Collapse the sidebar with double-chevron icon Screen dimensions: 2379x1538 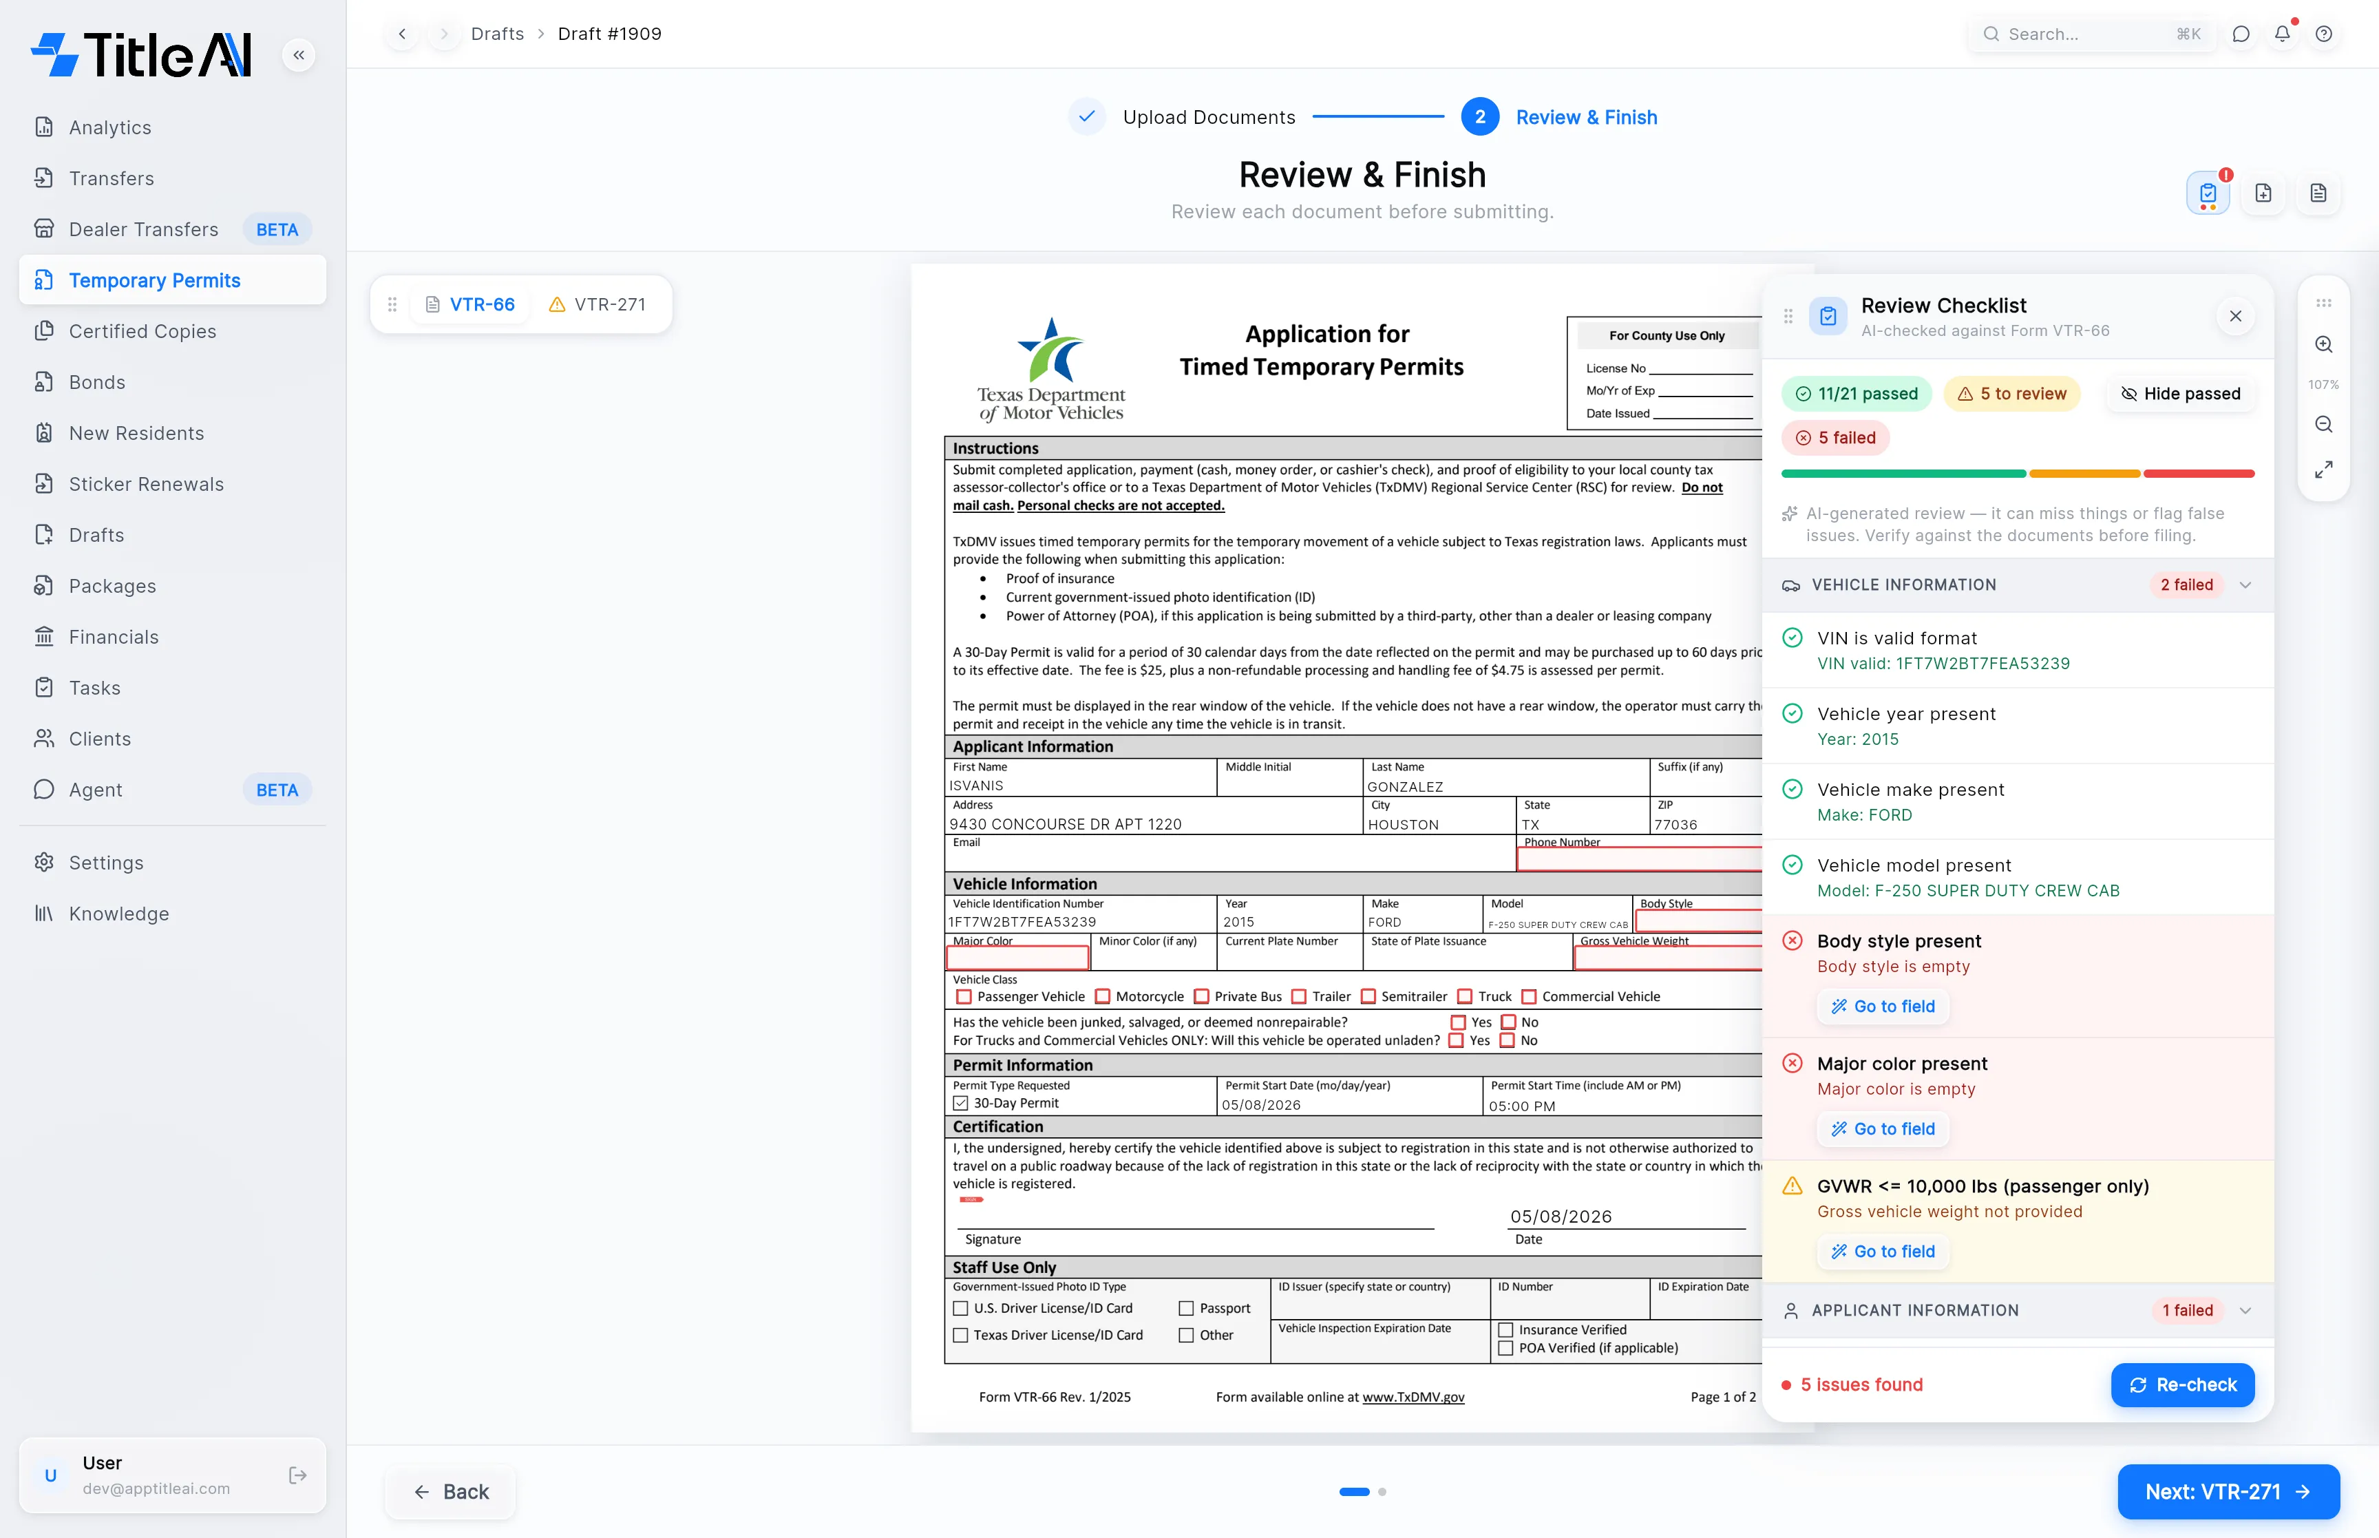click(299, 55)
